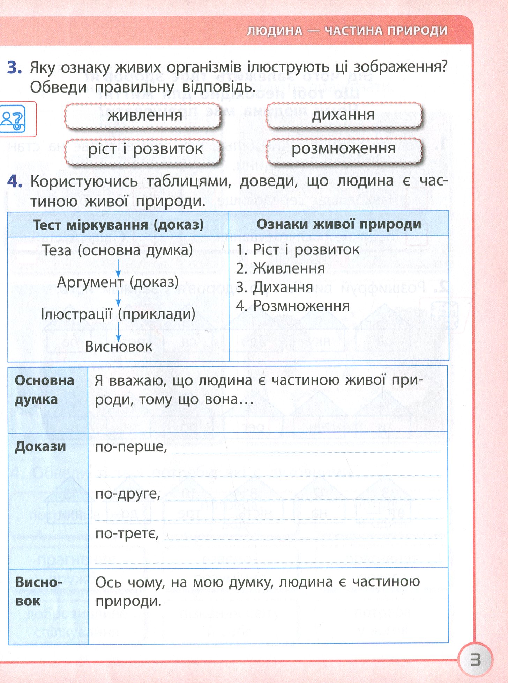The image size is (508, 683).
Task: Click the header 'ЛЮДИНА — ЧАСТИНА ПРИРОДИ'
Action: (x=347, y=31)
